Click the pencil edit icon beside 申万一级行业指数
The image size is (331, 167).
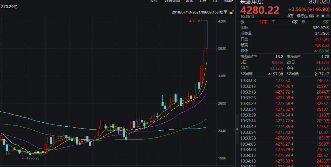[318, 16]
